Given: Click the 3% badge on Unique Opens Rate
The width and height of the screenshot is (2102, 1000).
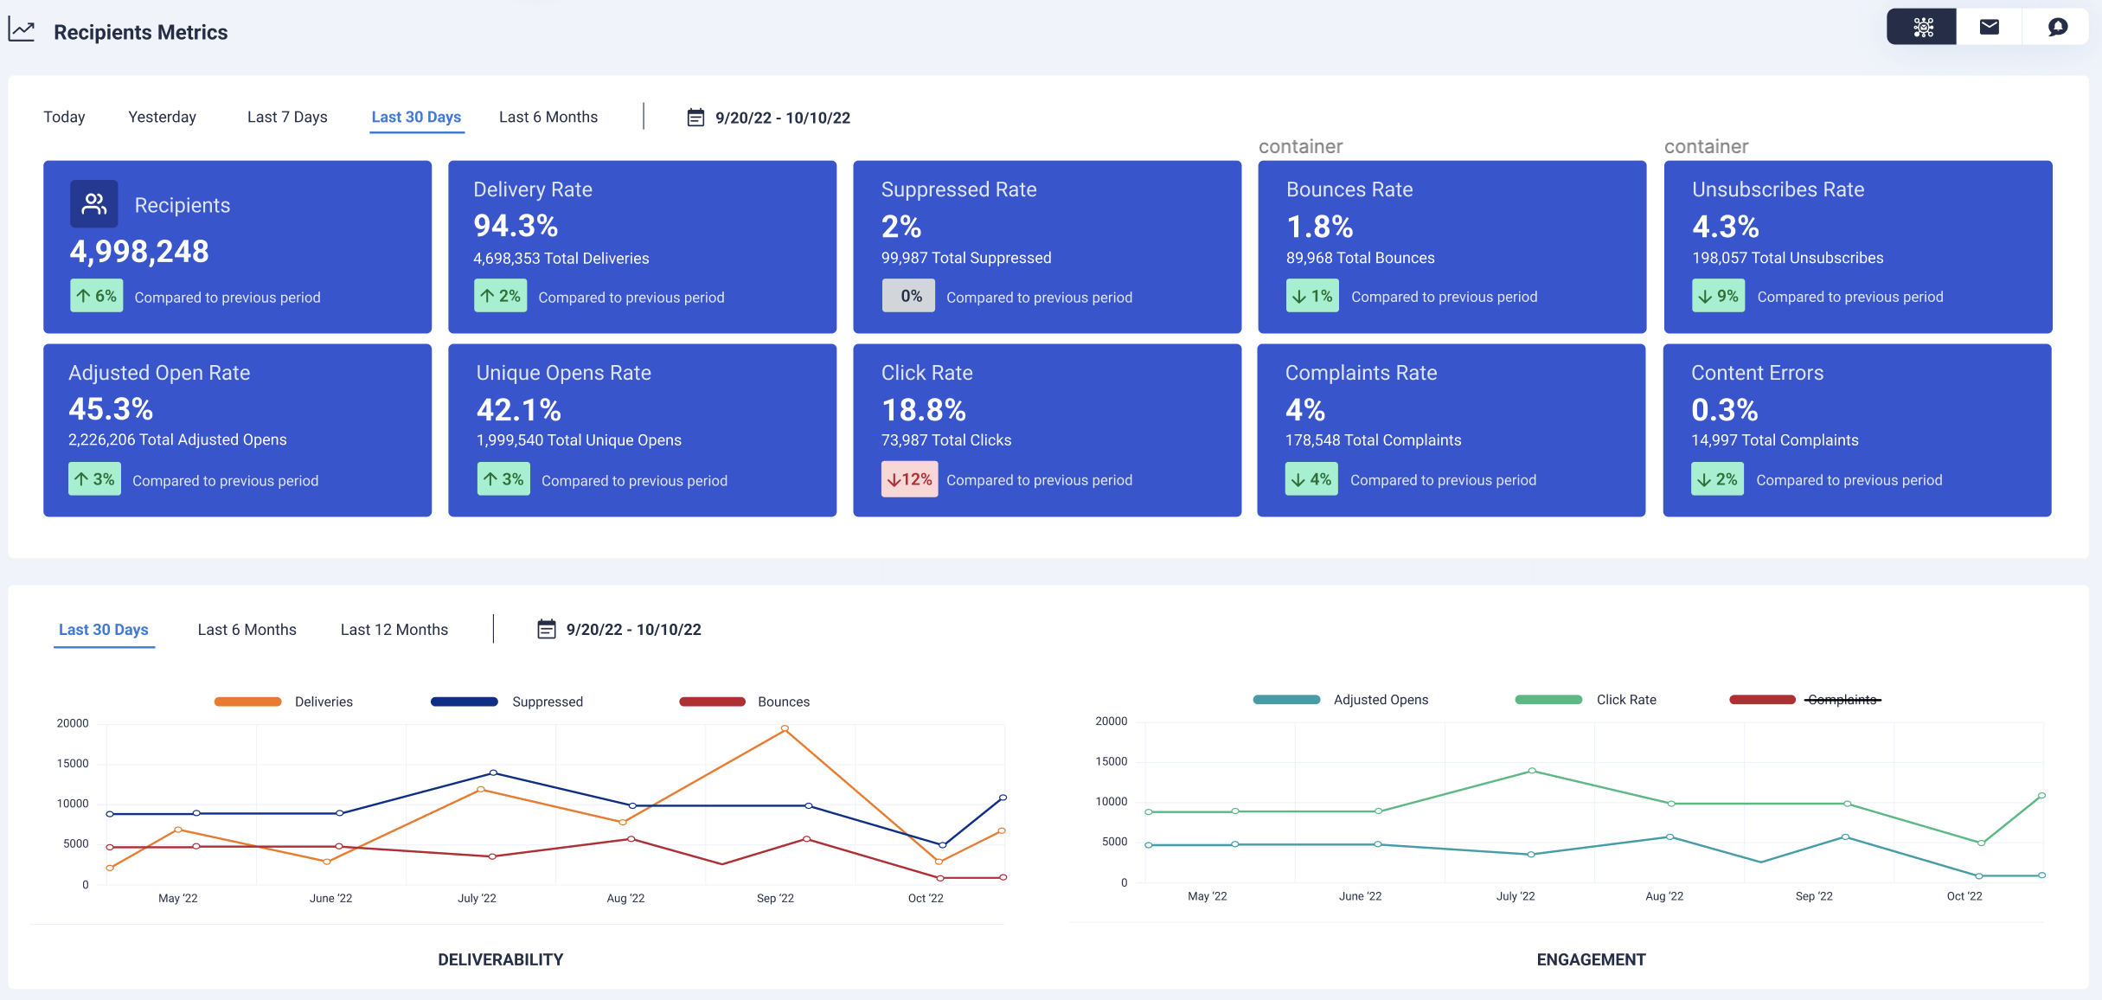Looking at the screenshot, I should 503,479.
